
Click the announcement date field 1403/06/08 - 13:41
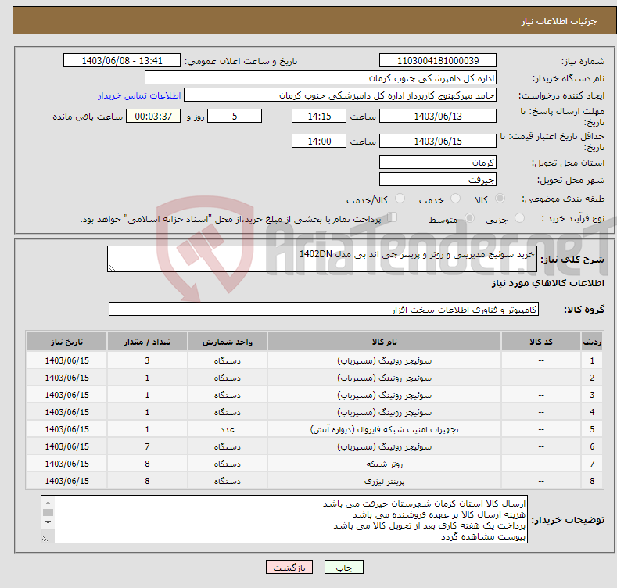122,61
